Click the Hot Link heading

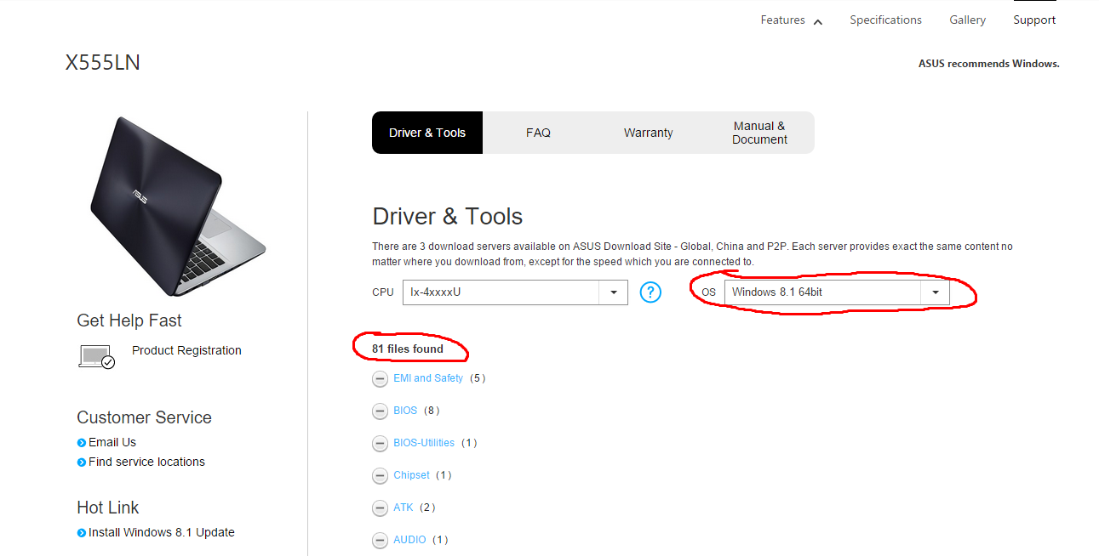(x=108, y=508)
